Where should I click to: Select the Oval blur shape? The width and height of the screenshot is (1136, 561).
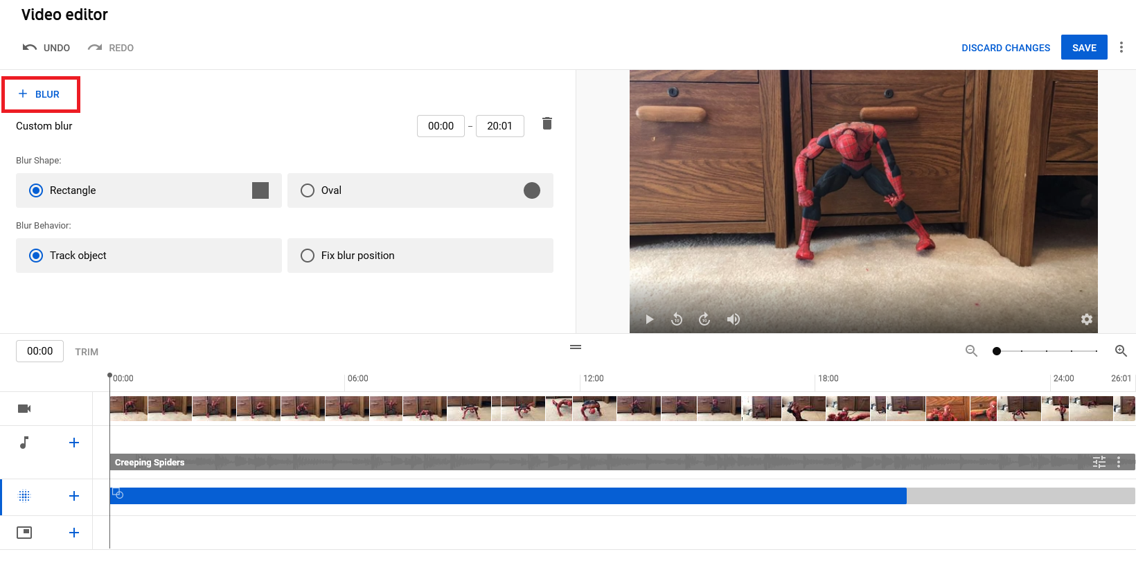pyautogui.click(x=420, y=190)
